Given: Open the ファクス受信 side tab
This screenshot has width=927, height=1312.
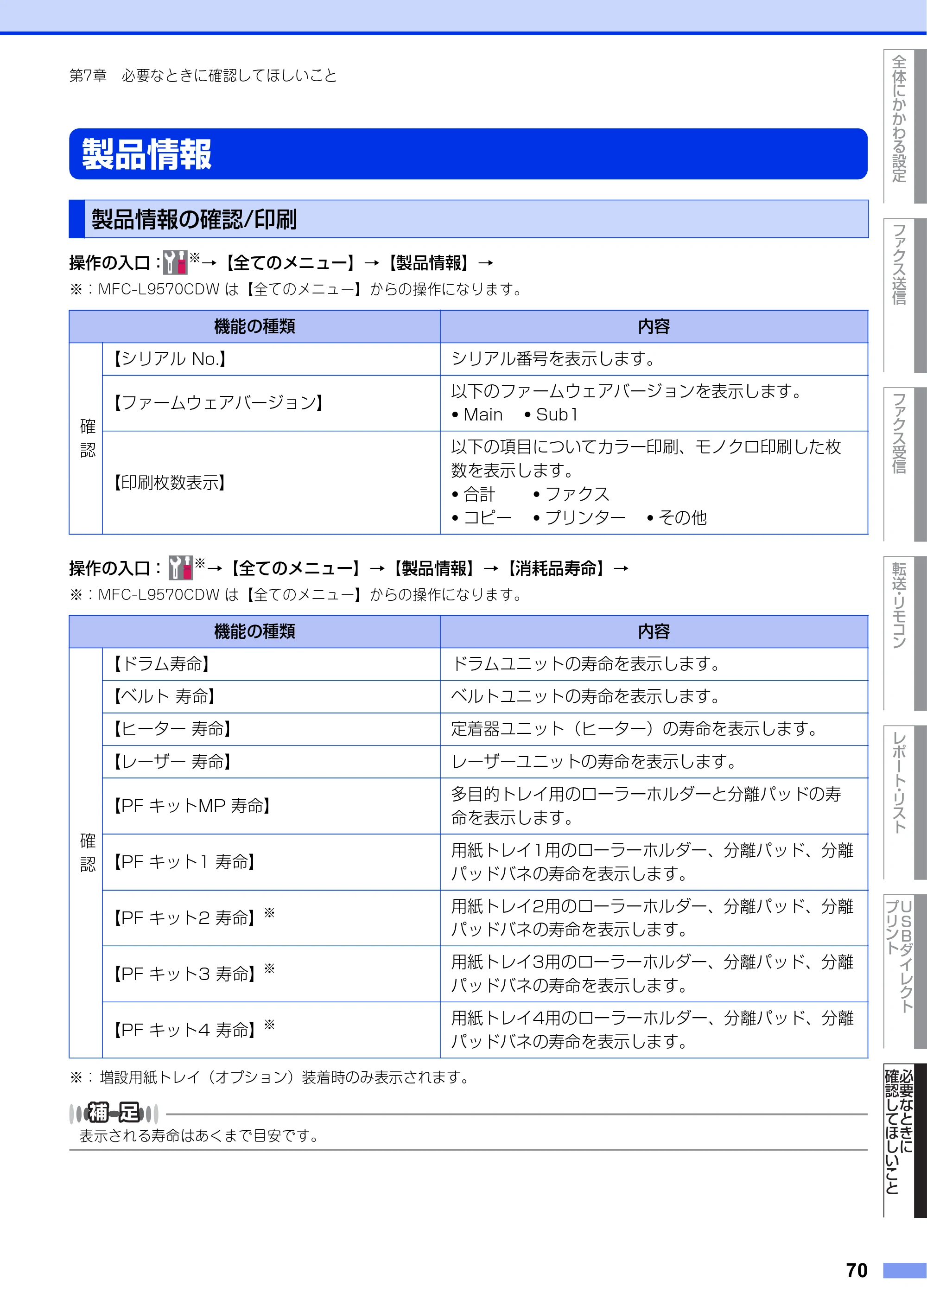Looking at the screenshot, I should pos(904,464).
